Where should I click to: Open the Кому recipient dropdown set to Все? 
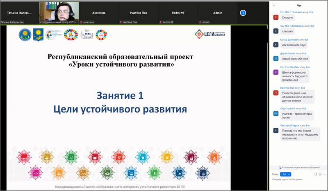tap(285, 174)
